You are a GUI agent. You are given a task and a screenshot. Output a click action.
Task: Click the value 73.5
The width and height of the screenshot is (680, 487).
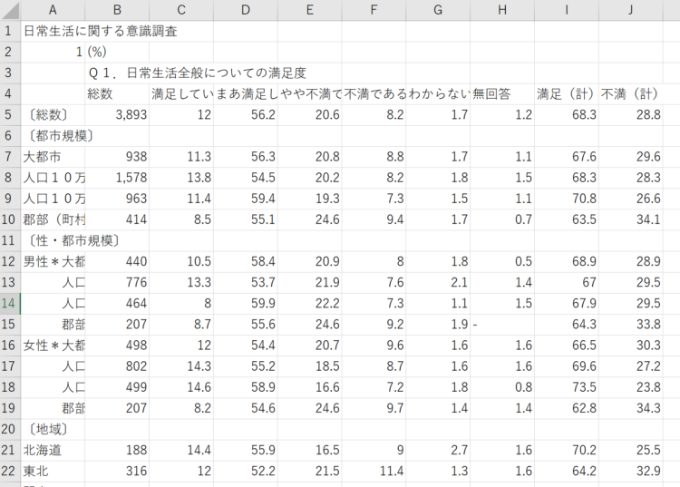[x=584, y=387]
